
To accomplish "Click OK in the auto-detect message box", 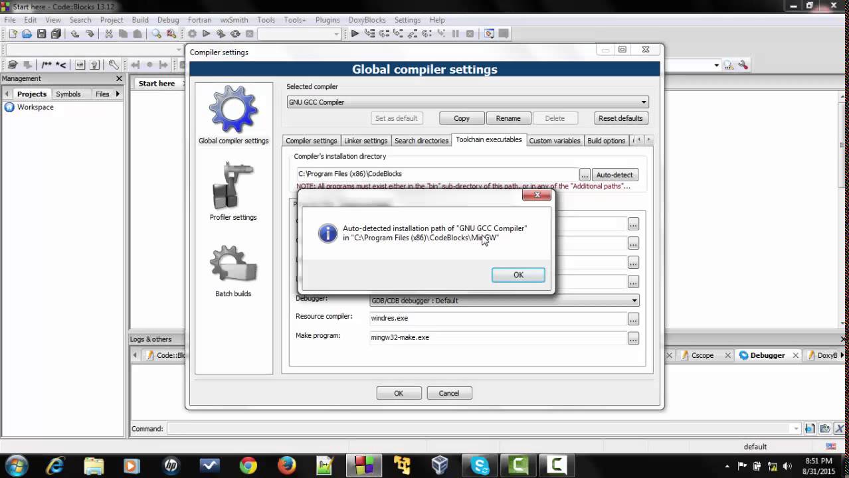I will (x=518, y=275).
